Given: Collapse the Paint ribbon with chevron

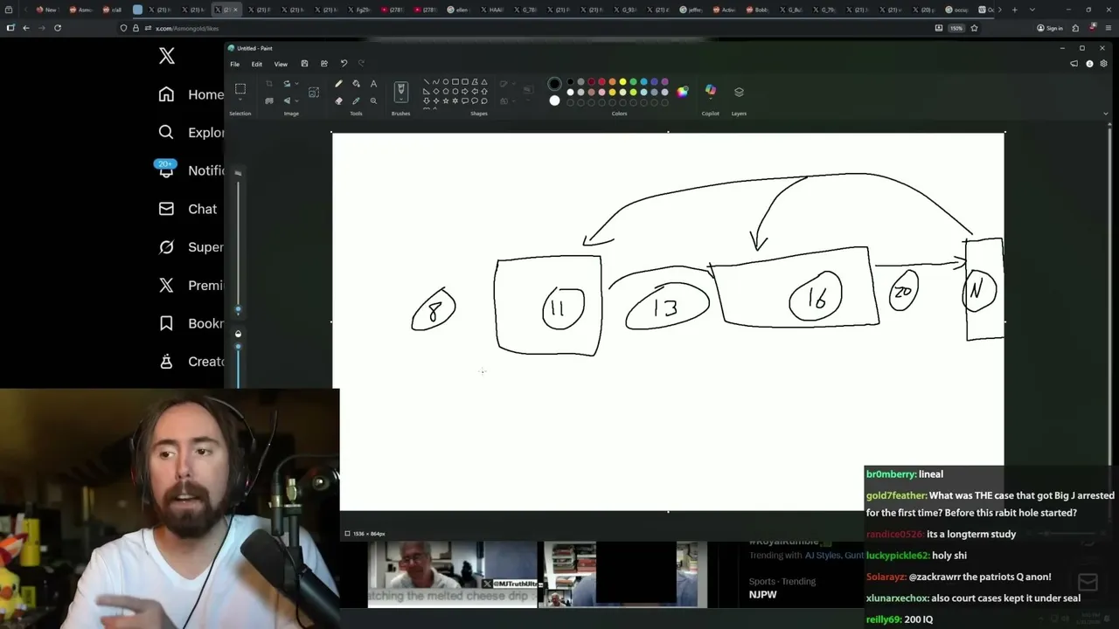Looking at the screenshot, I should (x=1106, y=113).
